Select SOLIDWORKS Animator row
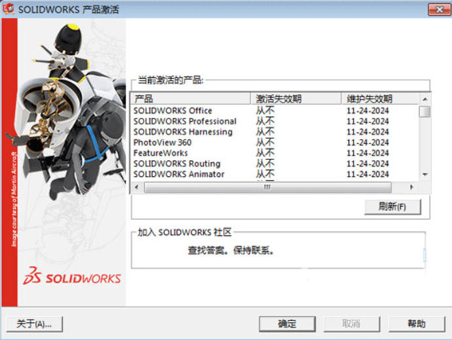Screen dimensions: 452x340 (179, 174)
